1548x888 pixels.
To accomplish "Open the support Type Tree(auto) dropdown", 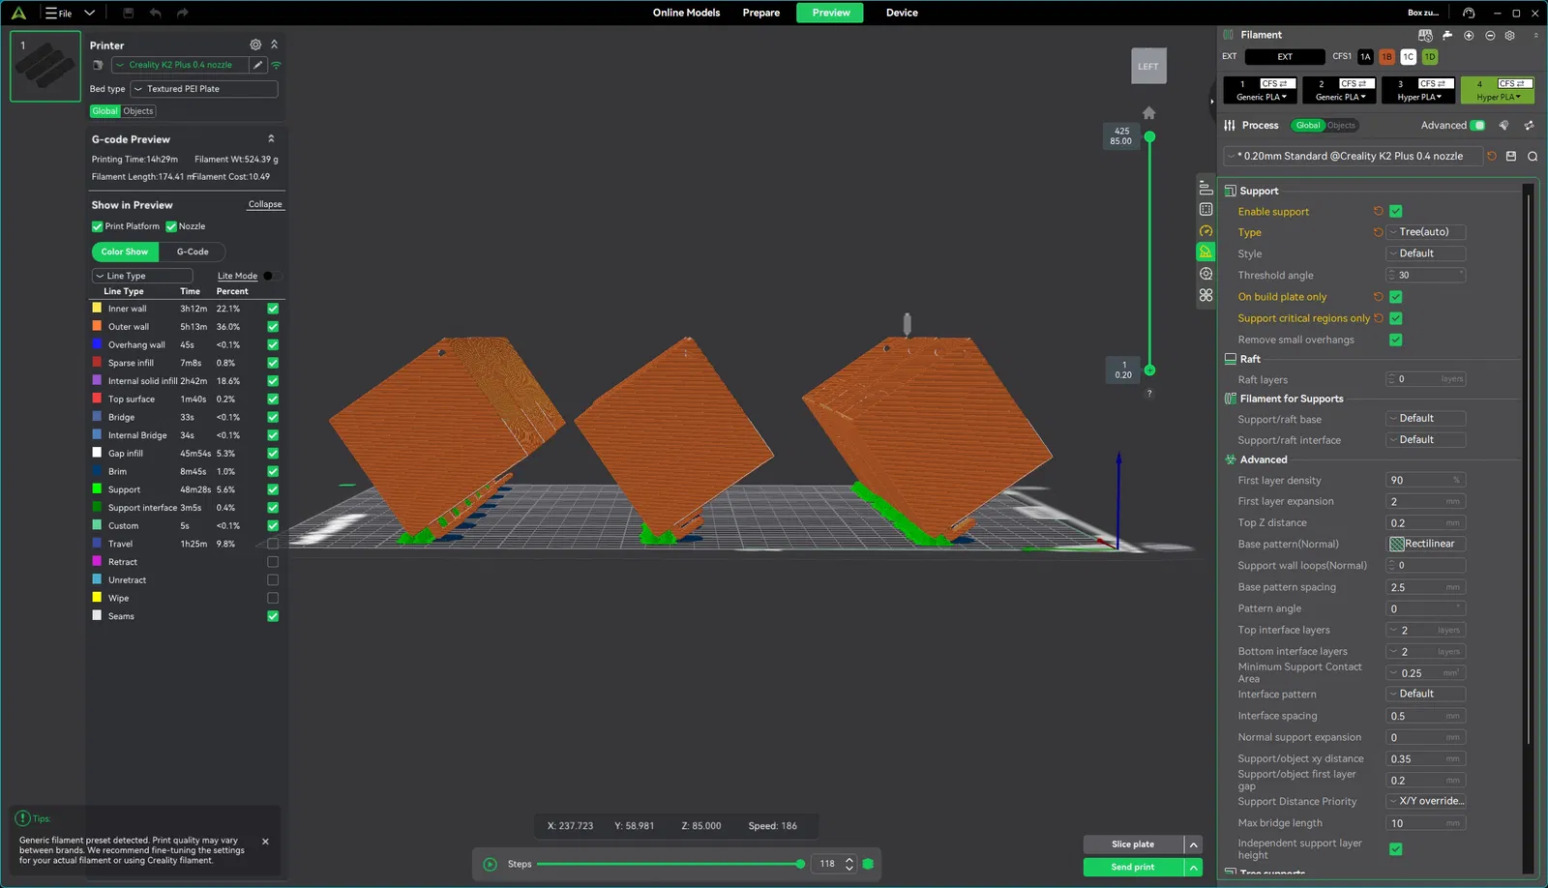I will point(1426,232).
